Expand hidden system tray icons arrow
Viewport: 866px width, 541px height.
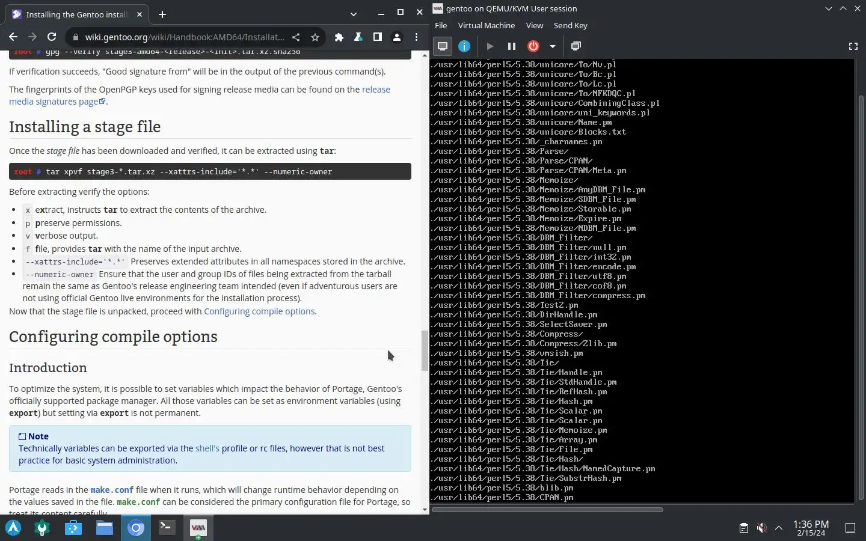(779, 528)
